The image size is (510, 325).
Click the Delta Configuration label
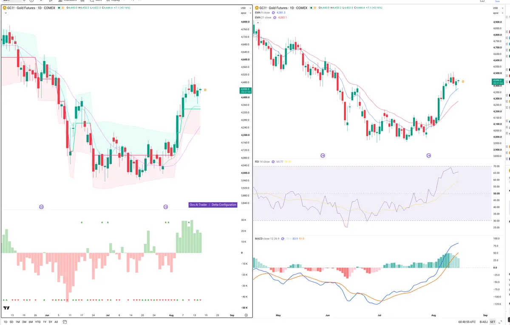click(x=224, y=205)
